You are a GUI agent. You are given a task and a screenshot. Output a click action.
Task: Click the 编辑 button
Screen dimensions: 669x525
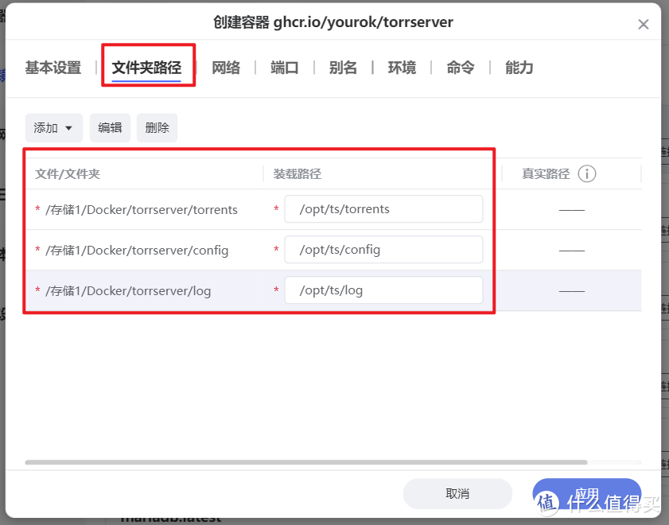tap(110, 127)
